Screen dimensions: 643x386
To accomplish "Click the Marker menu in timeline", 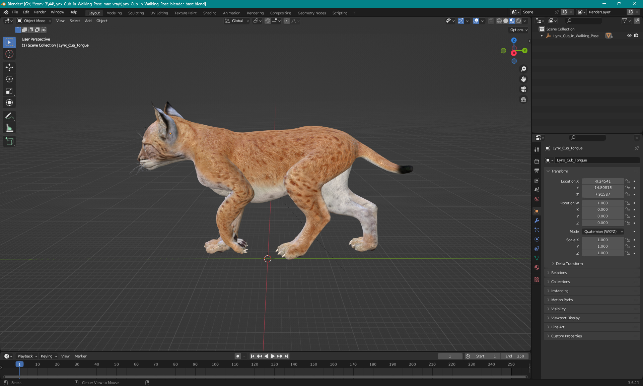I will pyautogui.click(x=80, y=356).
